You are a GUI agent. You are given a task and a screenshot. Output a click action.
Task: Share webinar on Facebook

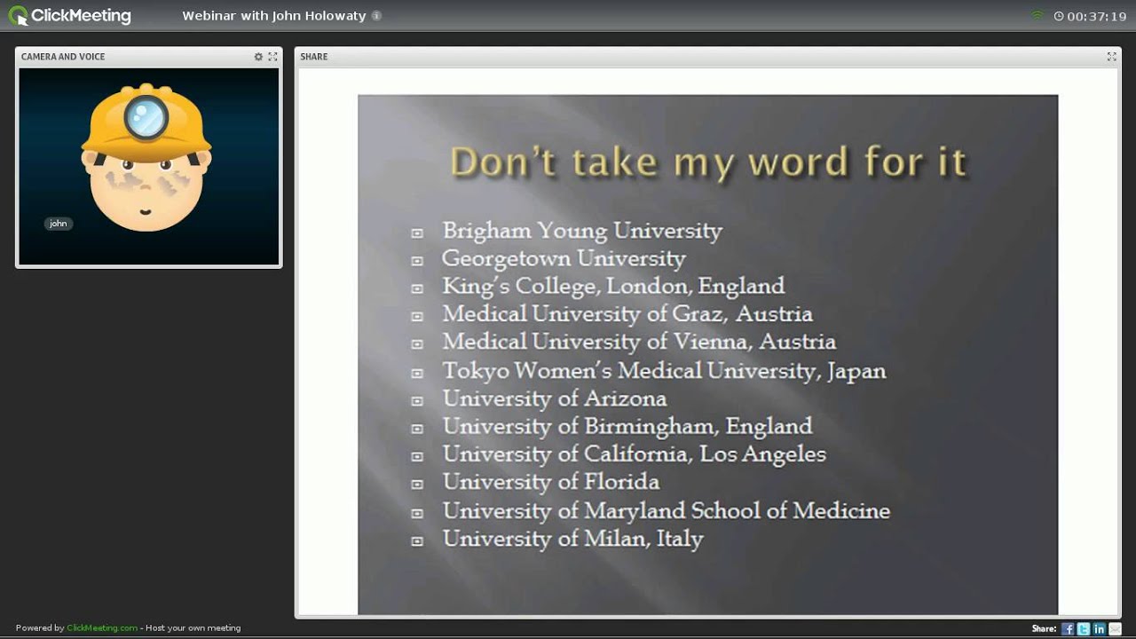click(1068, 628)
